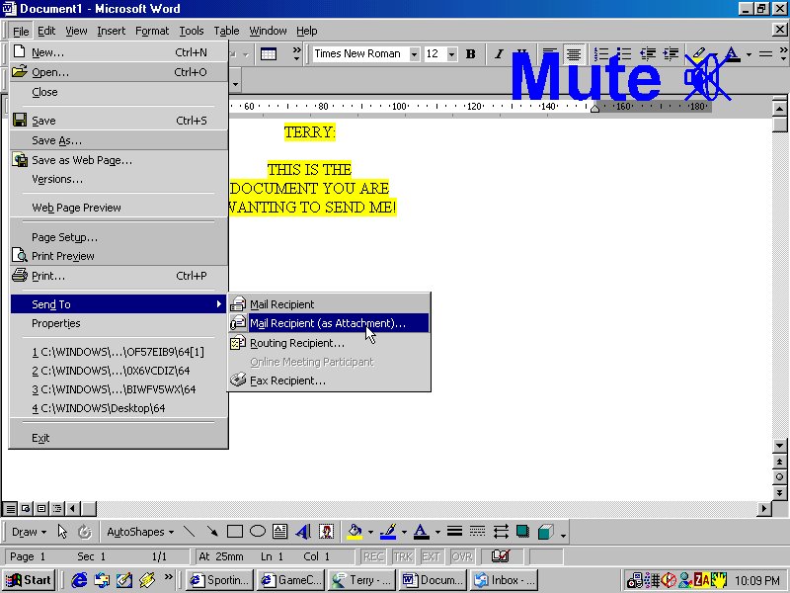Switch to GameC taskbar button
Image resolution: width=790 pixels, height=593 pixels.
[x=289, y=580]
